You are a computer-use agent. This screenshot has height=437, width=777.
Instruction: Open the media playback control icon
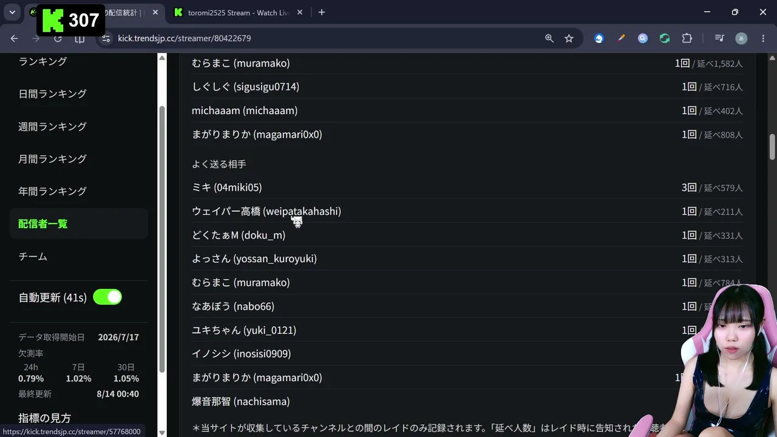[x=719, y=38]
